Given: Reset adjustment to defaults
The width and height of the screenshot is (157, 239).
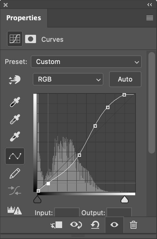Looking at the screenshot, I should 95,225.
